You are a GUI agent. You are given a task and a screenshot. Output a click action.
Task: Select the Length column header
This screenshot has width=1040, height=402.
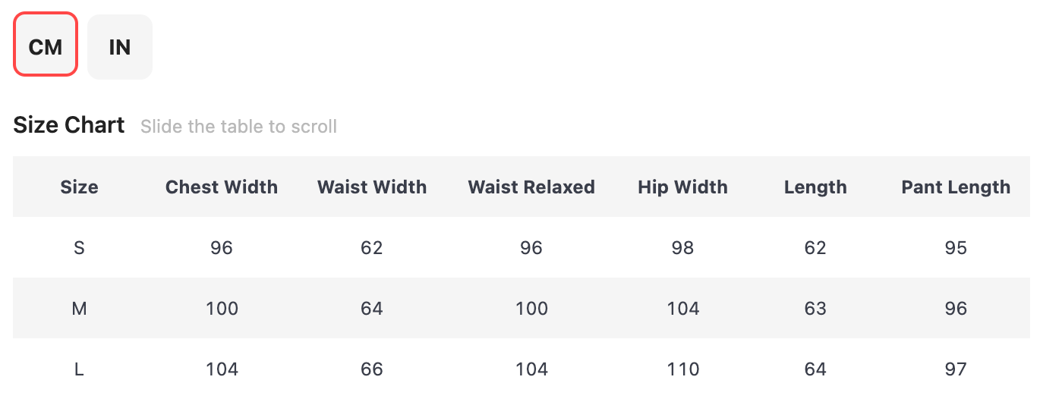click(815, 187)
